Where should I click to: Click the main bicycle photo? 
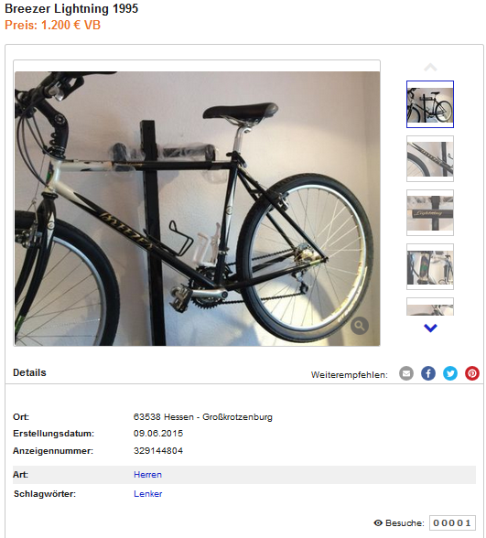[197, 209]
